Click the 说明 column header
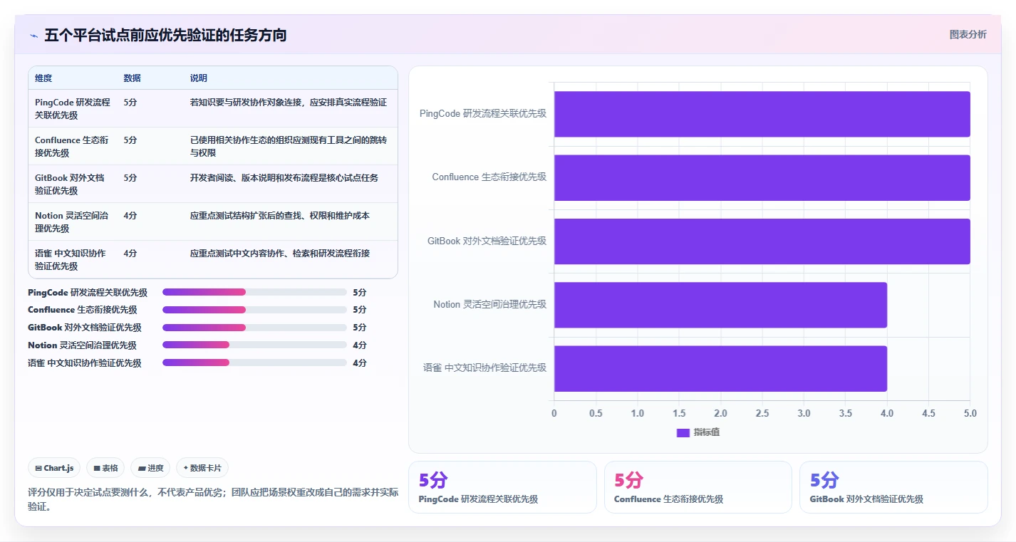 click(x=199, y=78)
